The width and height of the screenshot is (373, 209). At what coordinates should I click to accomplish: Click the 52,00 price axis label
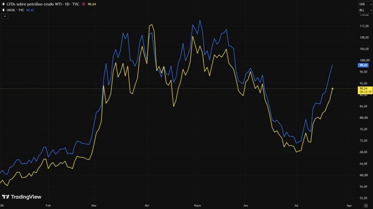coord(364,198)
